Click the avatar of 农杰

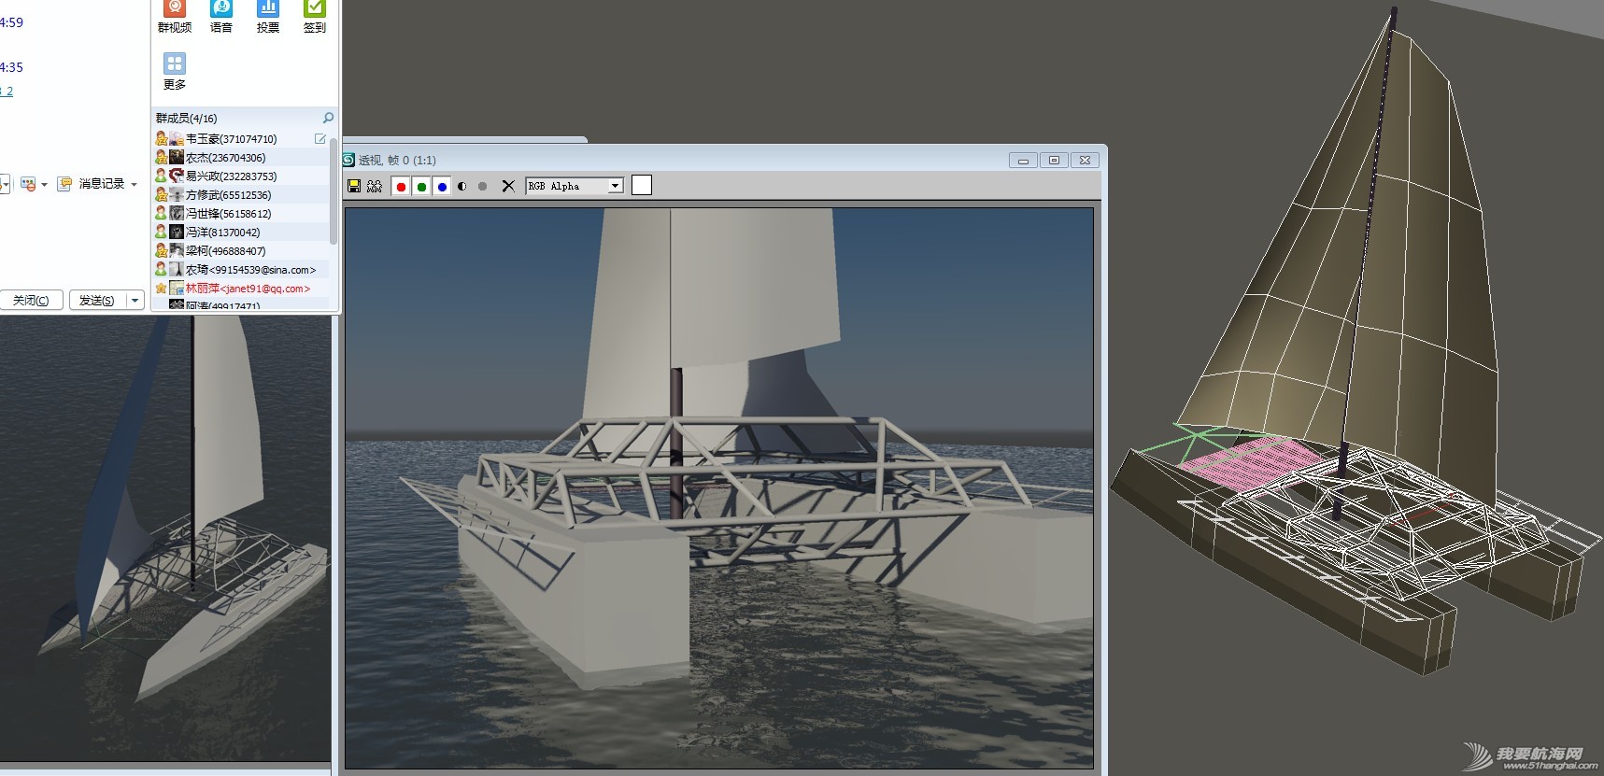177,157
